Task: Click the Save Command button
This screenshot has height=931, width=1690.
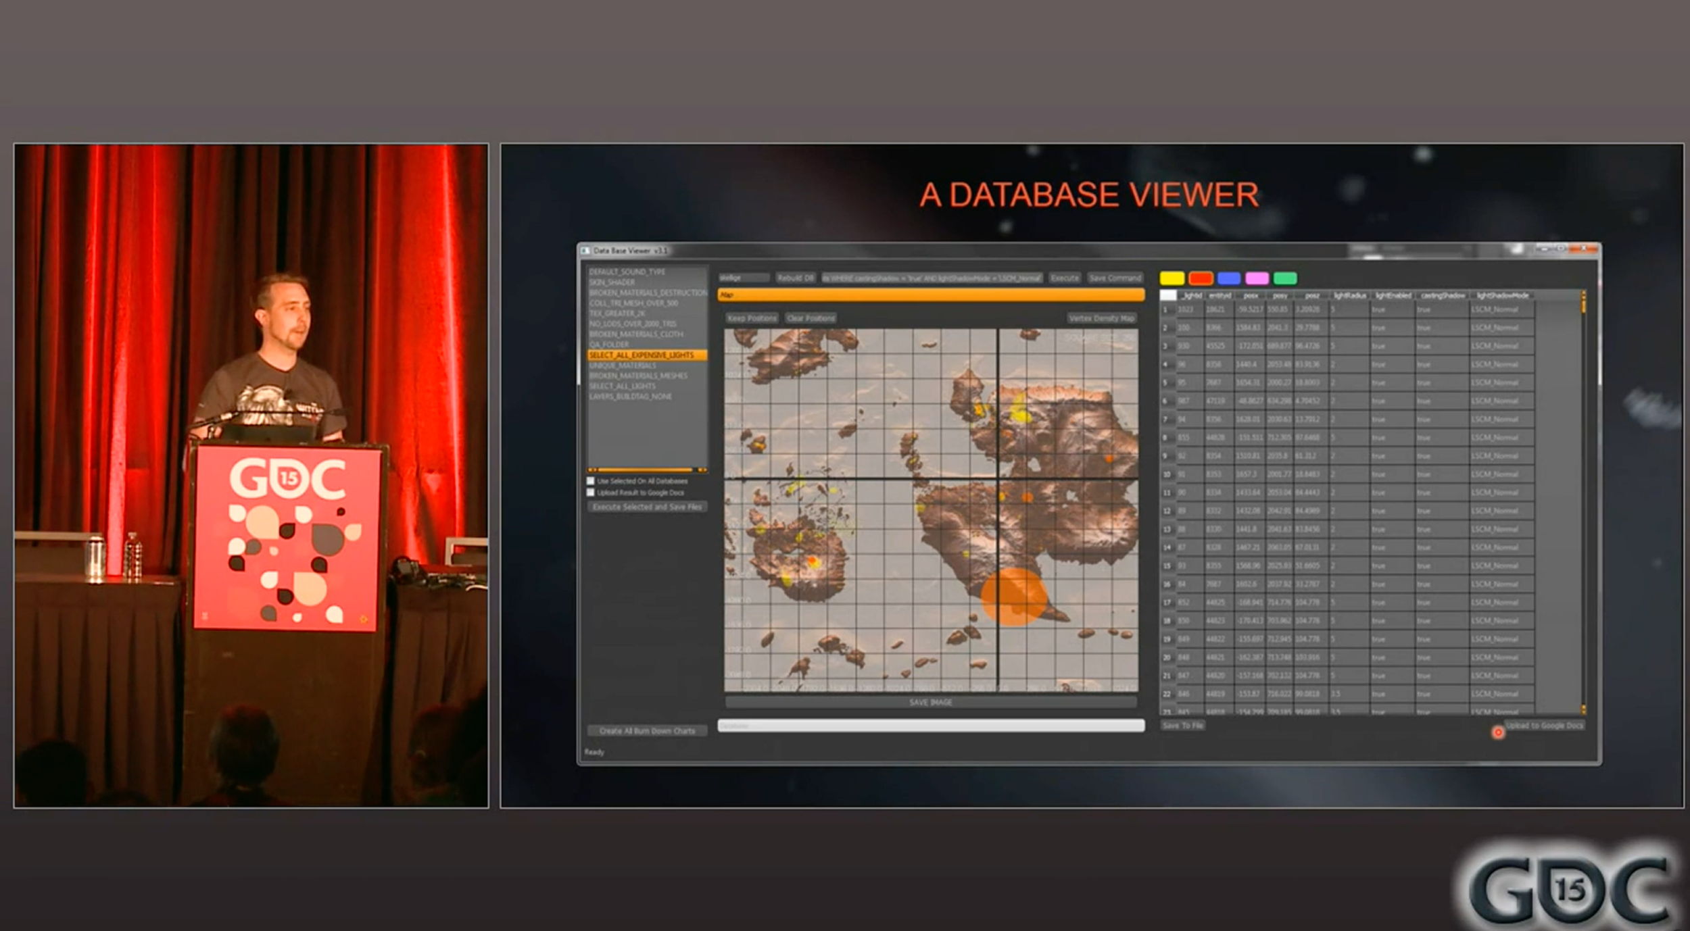Action: tap(1115, 278)
